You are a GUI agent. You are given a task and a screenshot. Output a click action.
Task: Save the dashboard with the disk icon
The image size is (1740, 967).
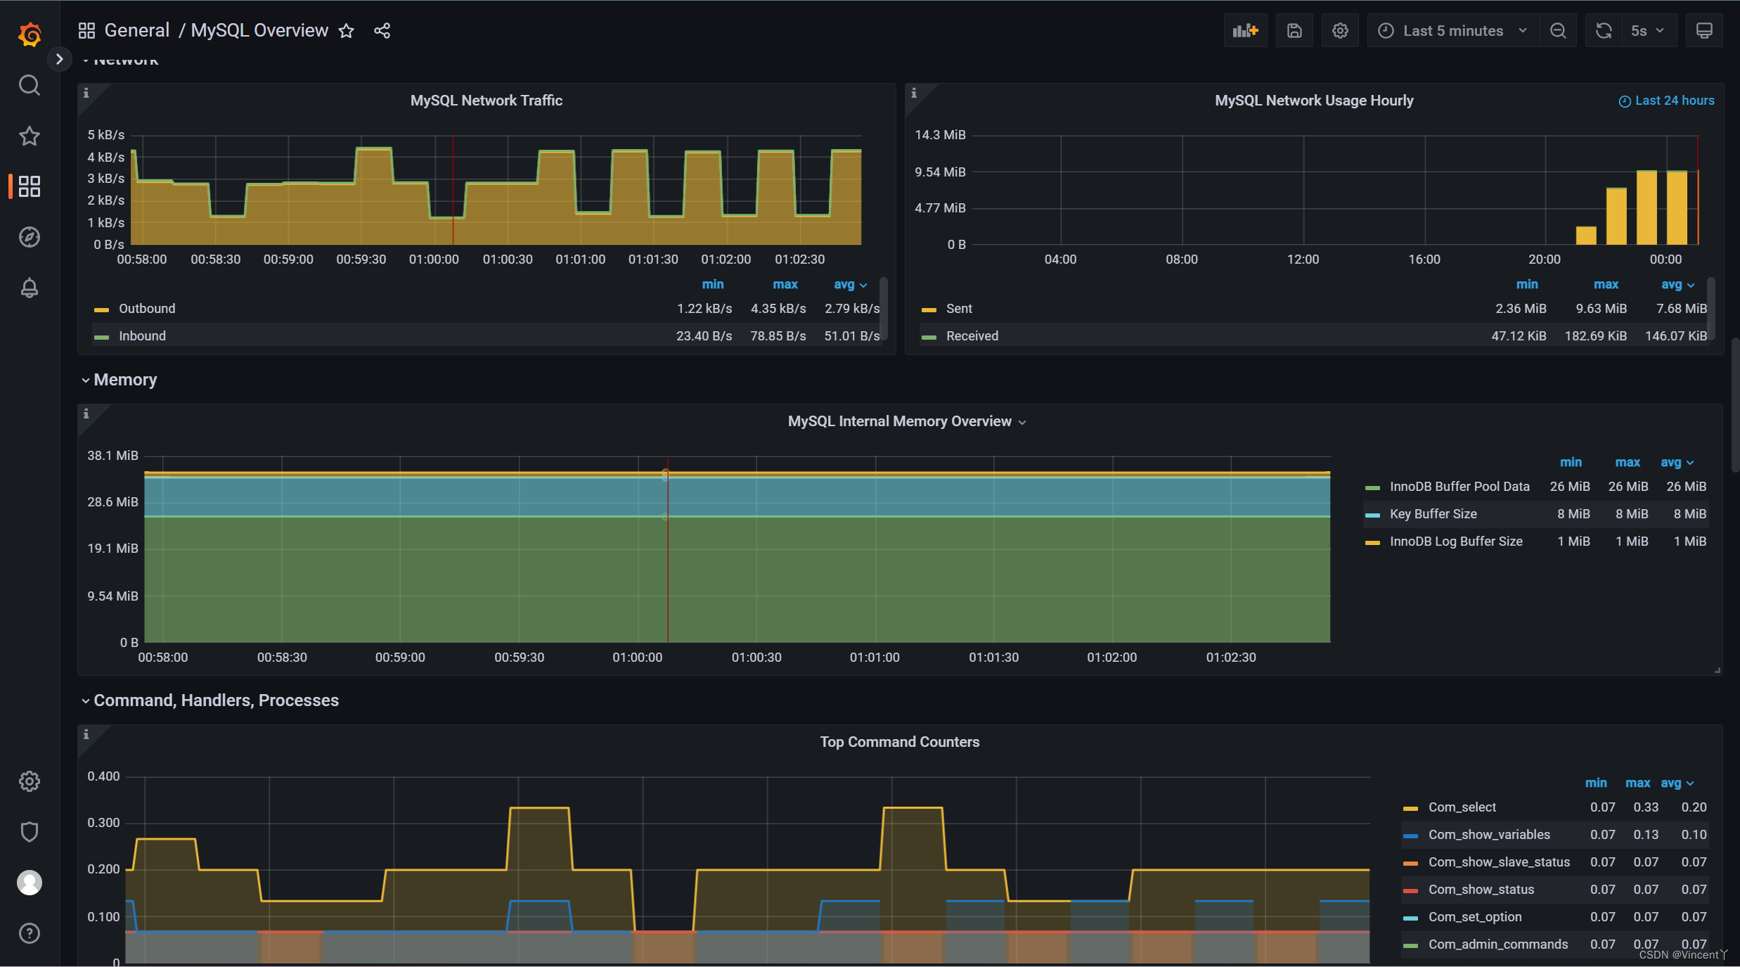click(1294, 30)
